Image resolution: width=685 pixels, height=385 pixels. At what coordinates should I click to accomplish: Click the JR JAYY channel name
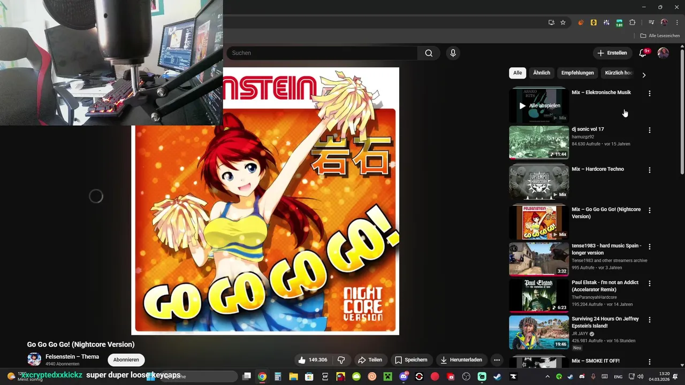pos(580,334)
